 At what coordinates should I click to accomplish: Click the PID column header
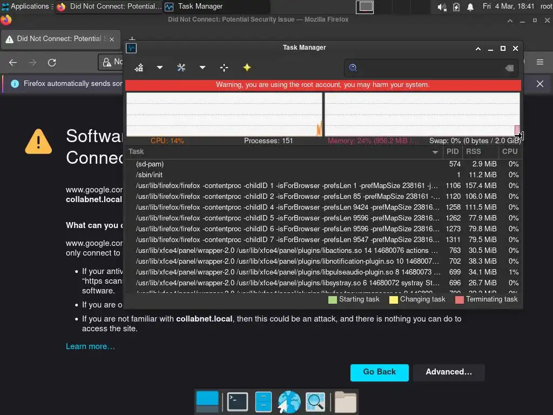tap(453, 152)
